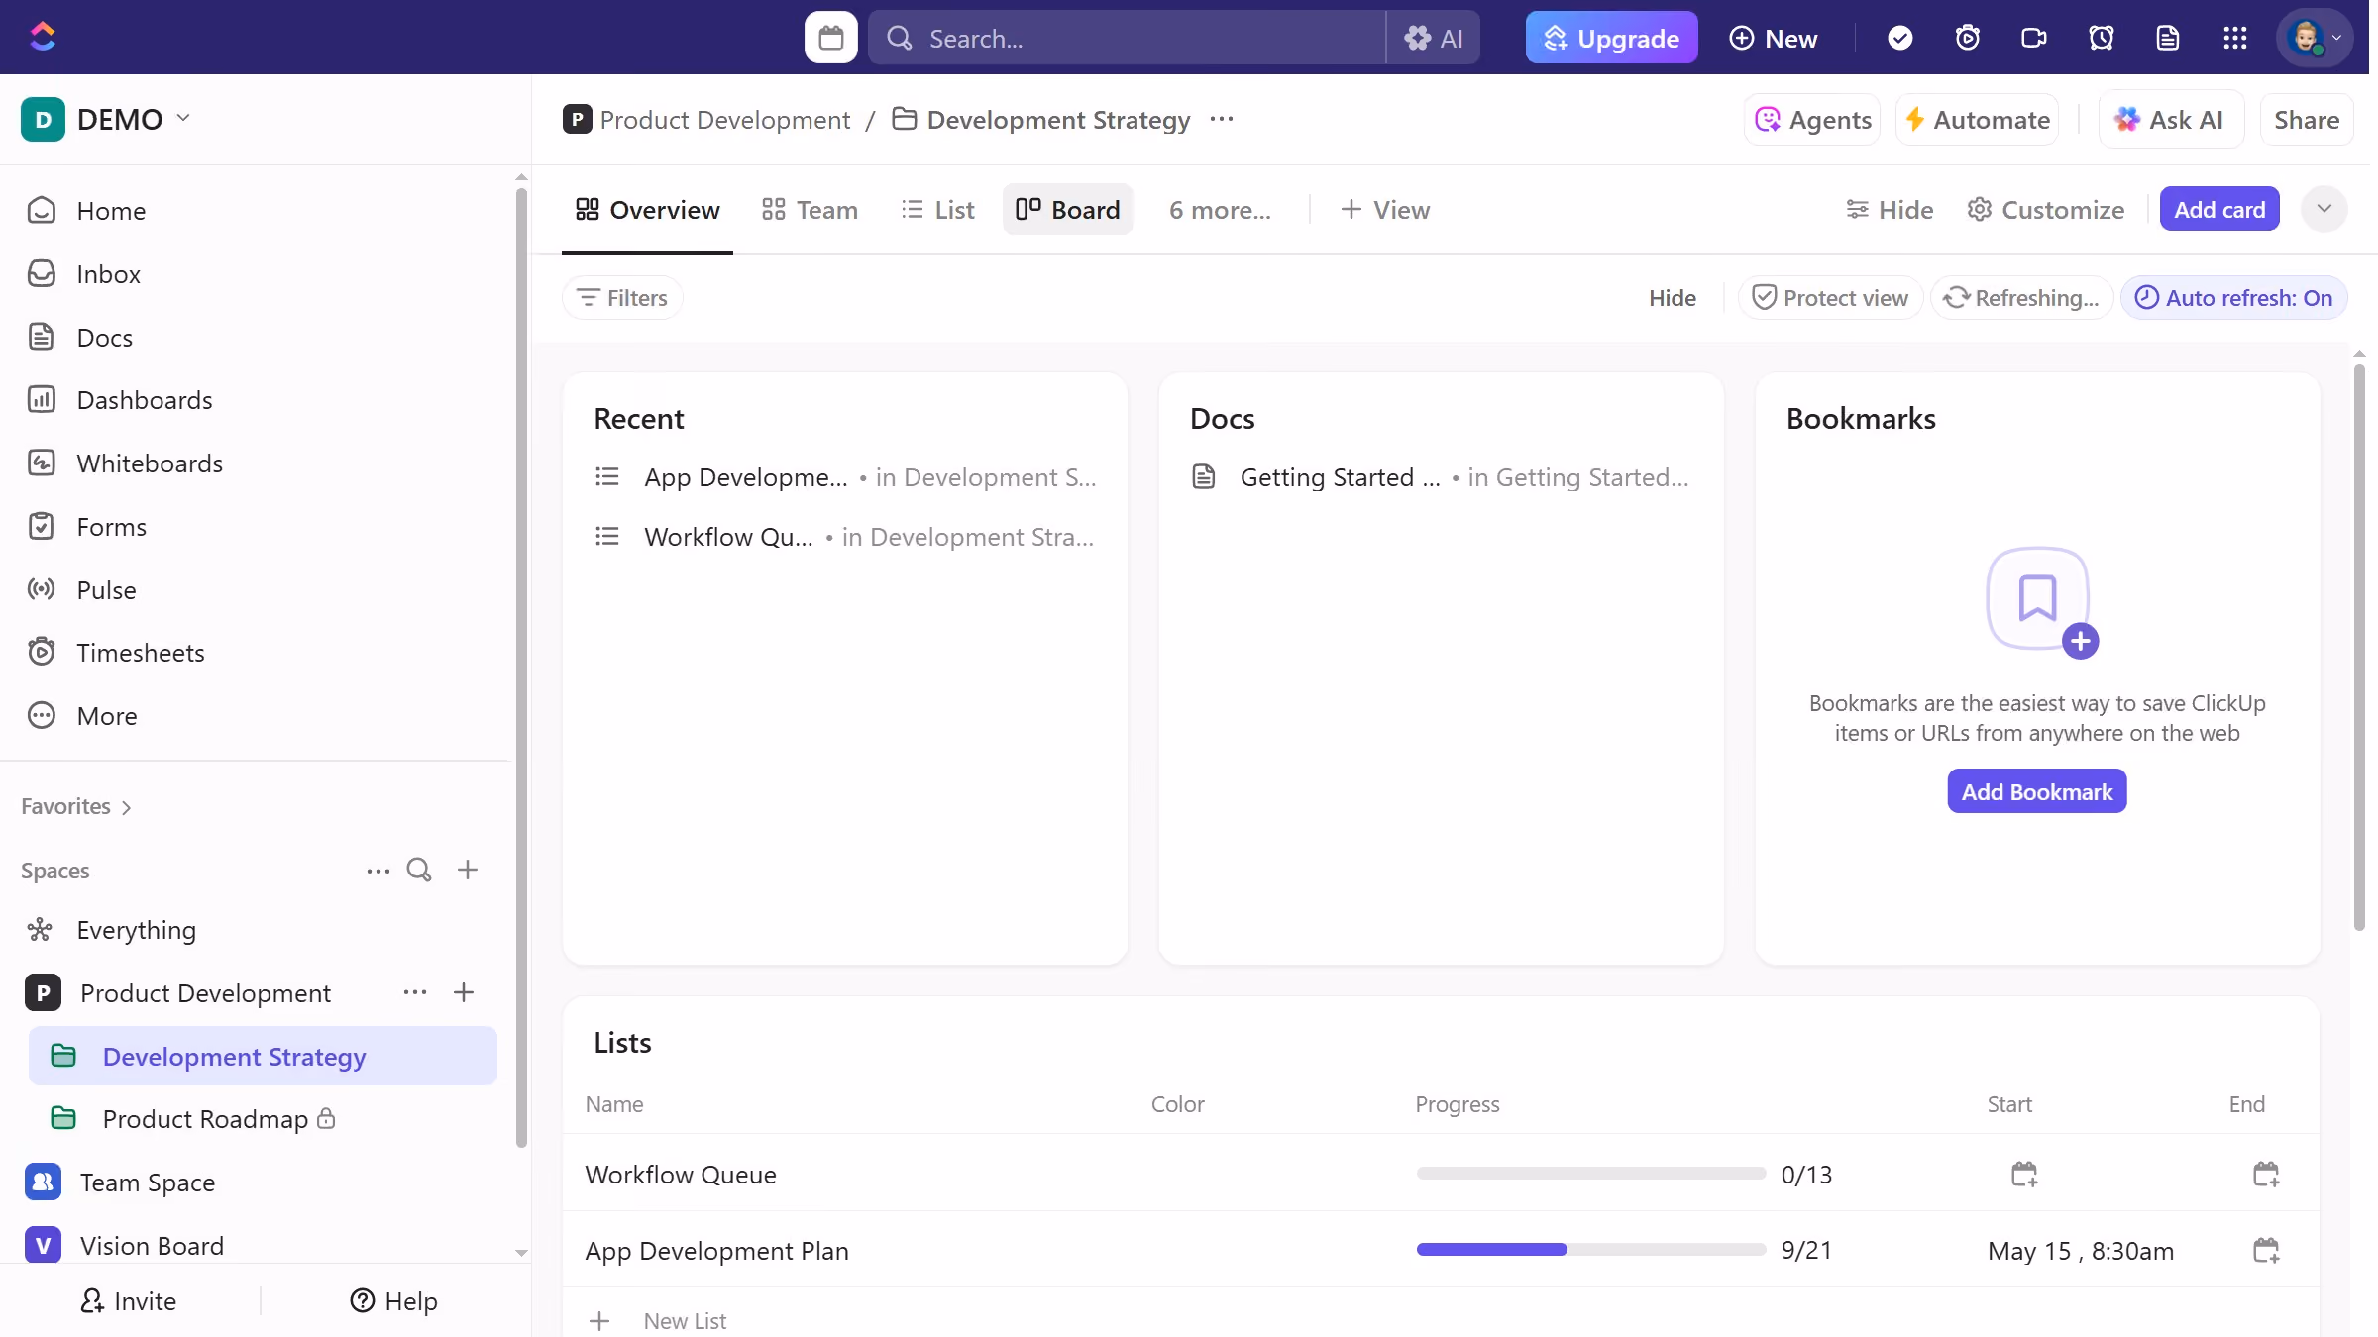Add item to Product Development space
Image resolution: width=2378 pixels, height=1337 pixels.
point(464,992)
